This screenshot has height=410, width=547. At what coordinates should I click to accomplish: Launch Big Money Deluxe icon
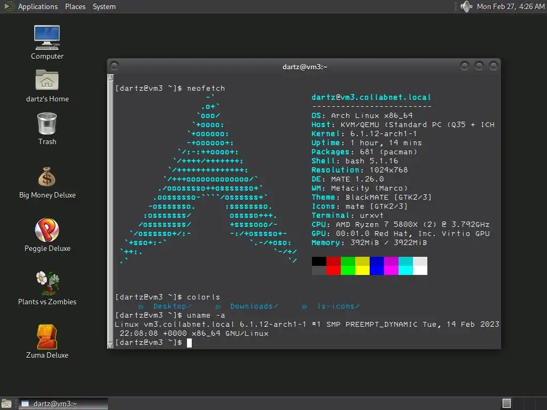pyautogui.click(x=47, y=183)
